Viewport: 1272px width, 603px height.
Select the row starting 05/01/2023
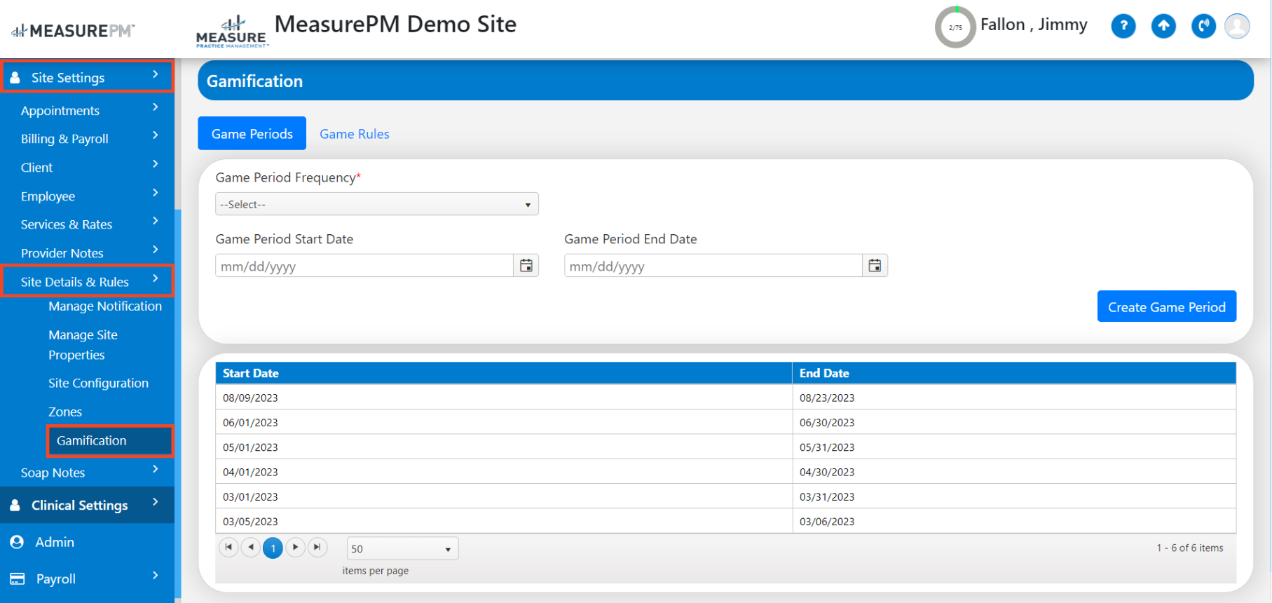726,447
